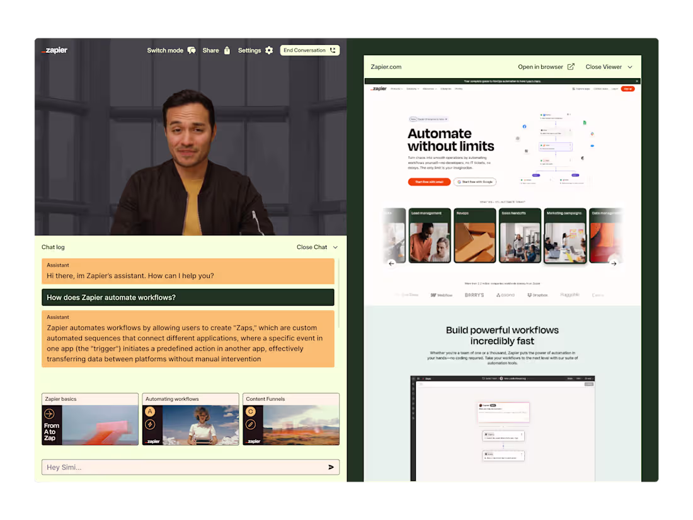Click the 'Start free with Google' button

[x=475, y=182]
